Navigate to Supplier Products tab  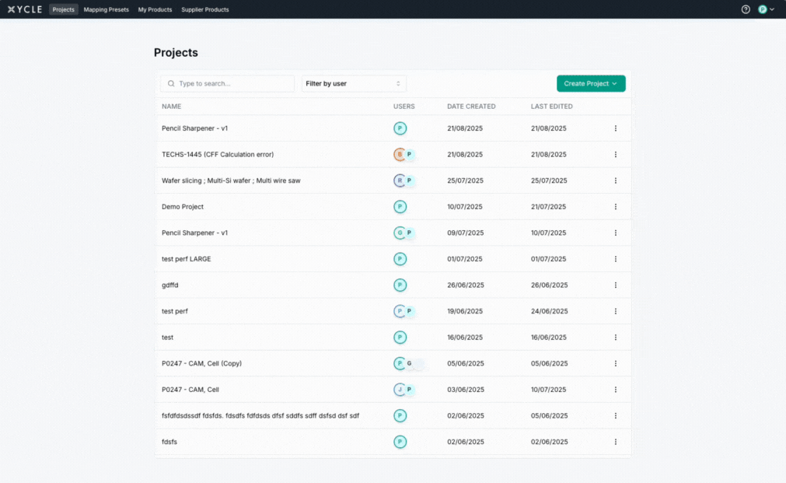pyautogui.click(x=205, y=9)
